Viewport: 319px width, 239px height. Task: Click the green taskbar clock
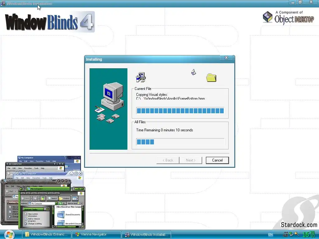(309, 234)
